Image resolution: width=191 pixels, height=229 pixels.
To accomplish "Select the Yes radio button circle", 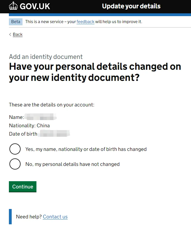I will coord(15,149).
